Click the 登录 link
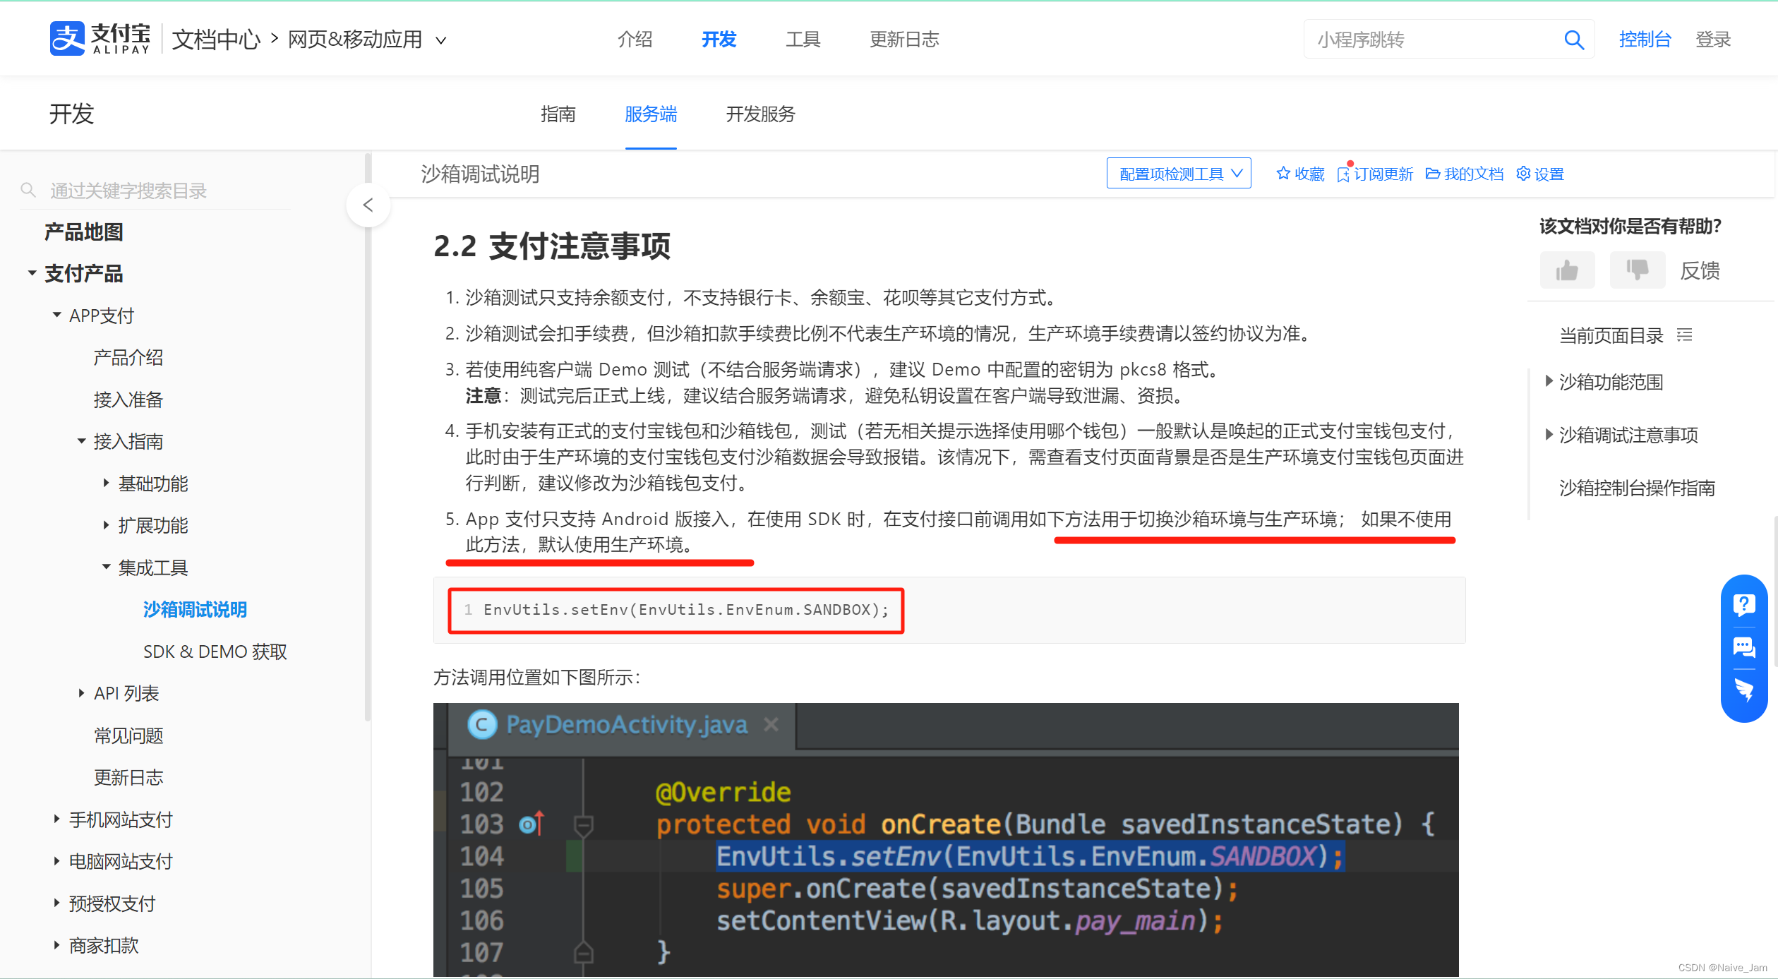Viewport: 1778px width, 979px height. click(x=1713, y=40)
